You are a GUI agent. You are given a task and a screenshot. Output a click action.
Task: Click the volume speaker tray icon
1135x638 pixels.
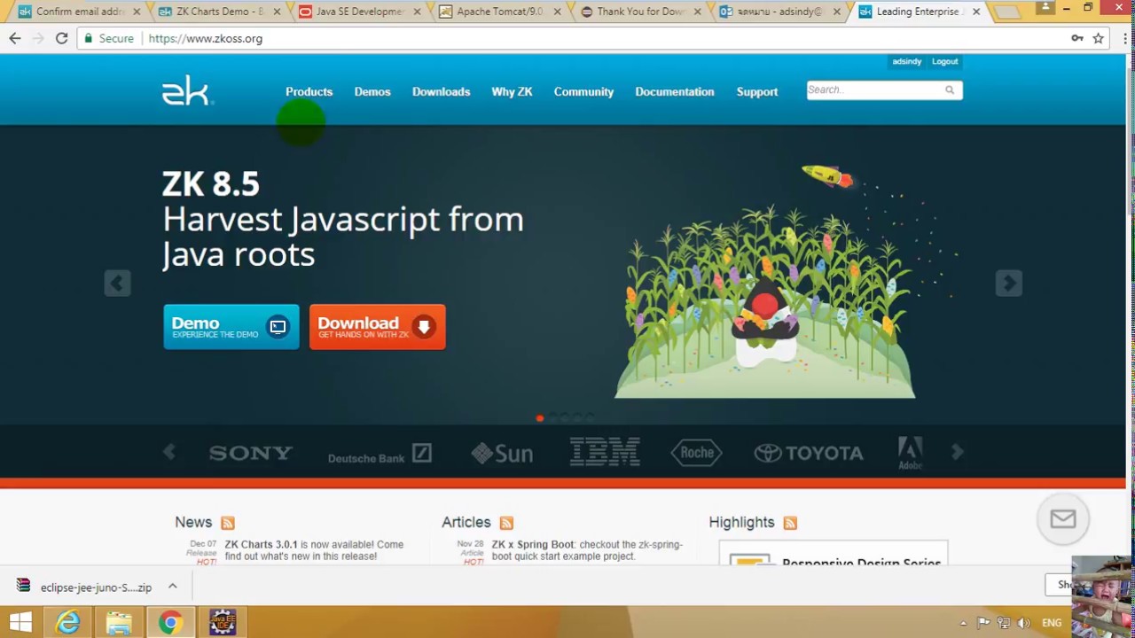1024,623
